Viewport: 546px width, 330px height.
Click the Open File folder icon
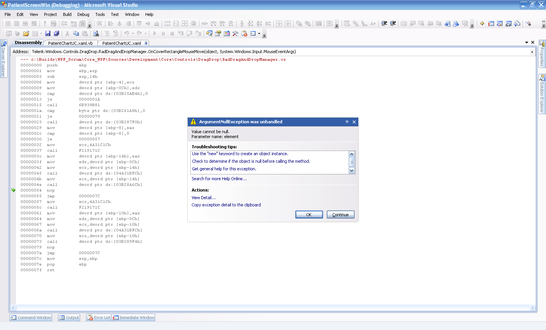tap(26, 33)
